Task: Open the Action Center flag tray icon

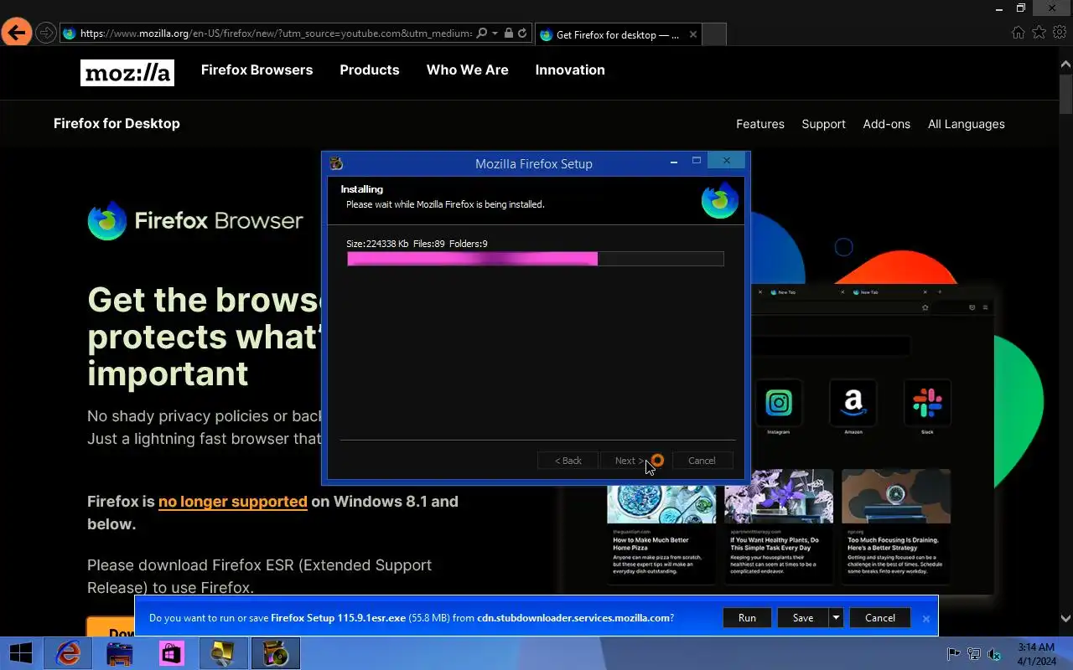Action: [x=953, y=654]
